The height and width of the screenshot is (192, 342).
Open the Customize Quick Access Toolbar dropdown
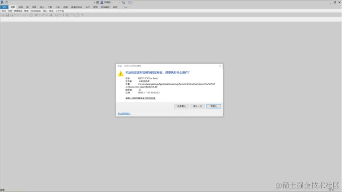[x=83, y=15]
